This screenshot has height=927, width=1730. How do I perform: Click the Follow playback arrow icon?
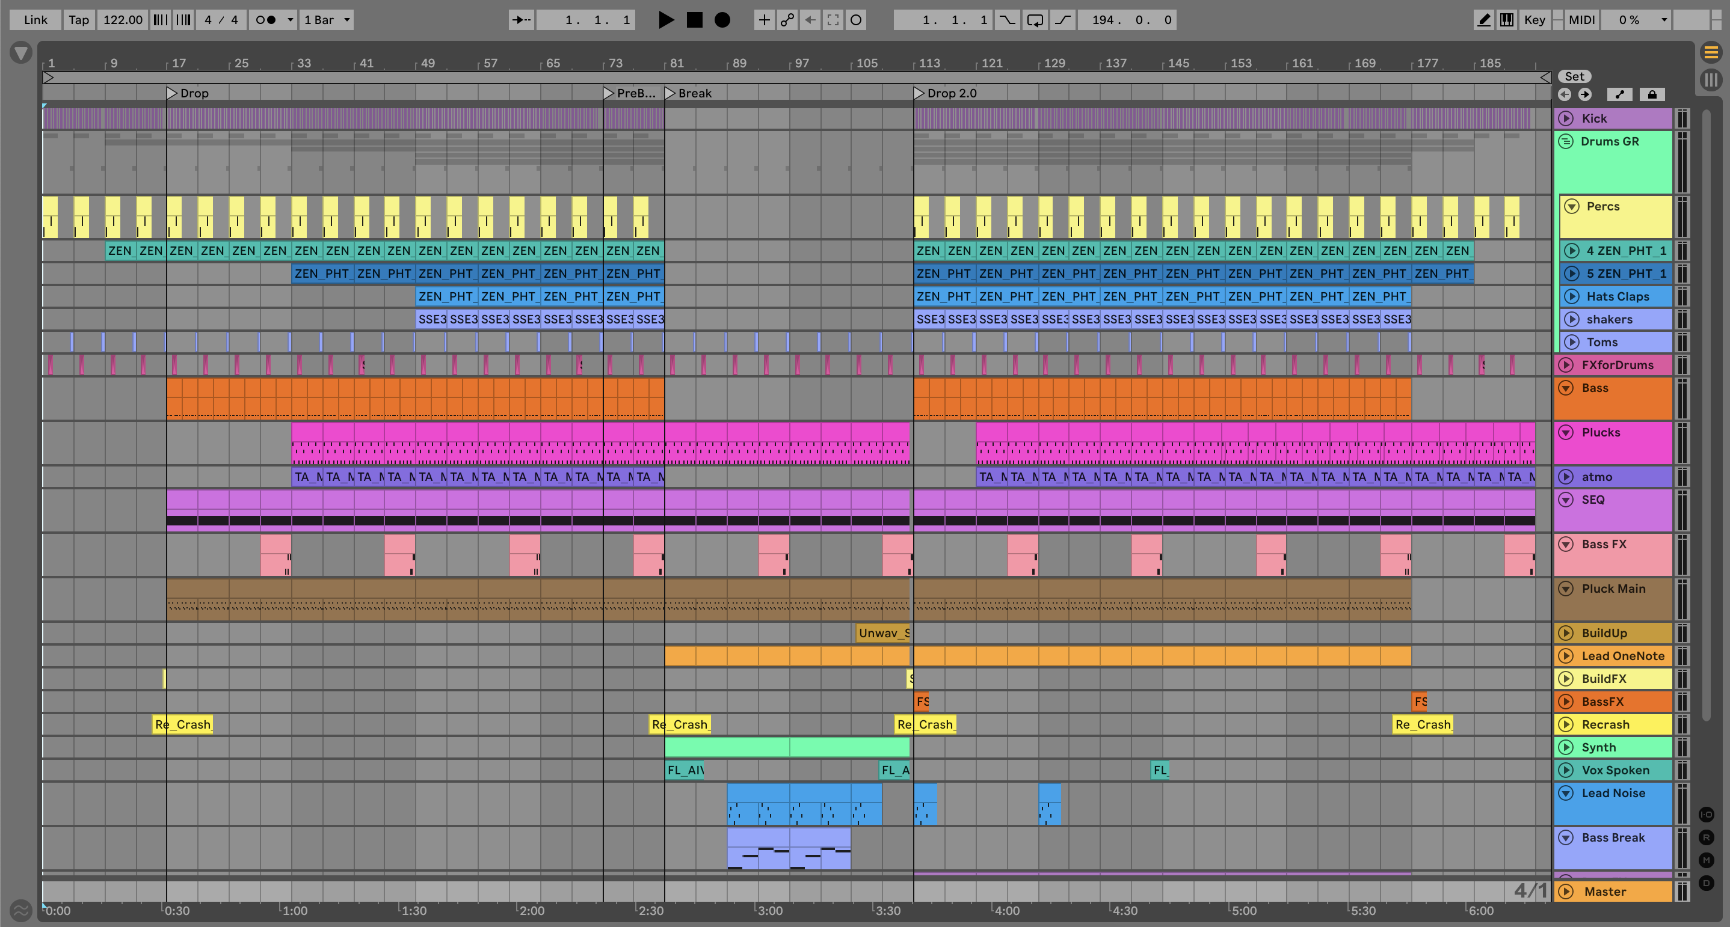pyautogui.click(x=521, y=20)
